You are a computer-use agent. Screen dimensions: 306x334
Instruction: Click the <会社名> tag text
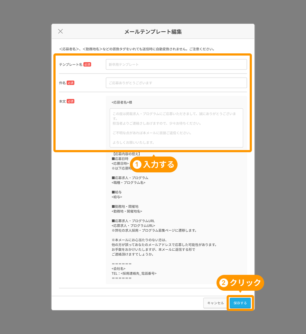118,269
